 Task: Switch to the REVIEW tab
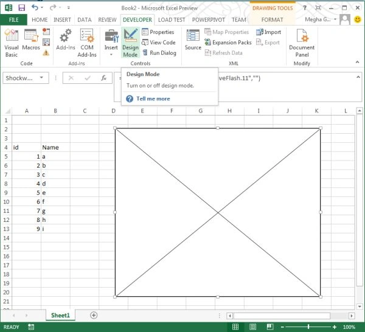[107, 20]
